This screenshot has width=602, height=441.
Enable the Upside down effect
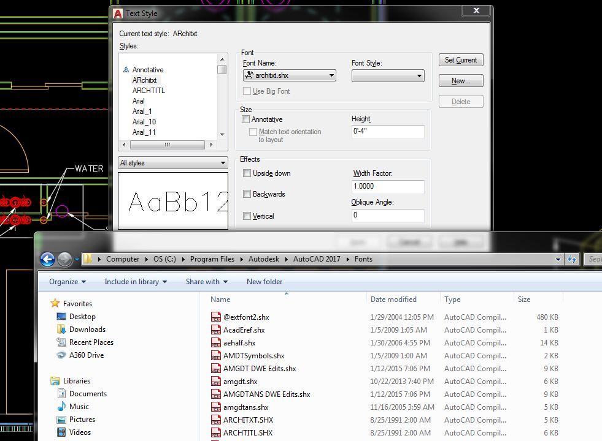(x=247, y=173)
